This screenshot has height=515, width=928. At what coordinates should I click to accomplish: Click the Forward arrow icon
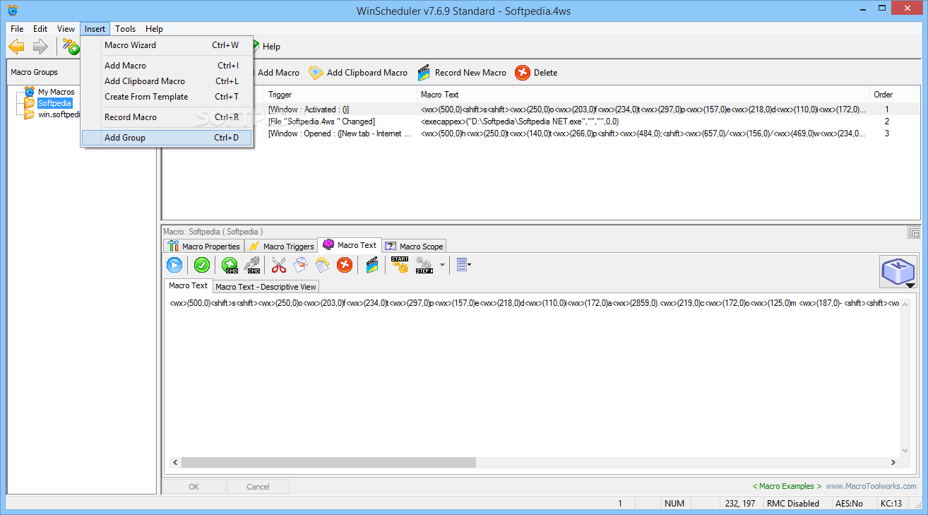(40, 47)
